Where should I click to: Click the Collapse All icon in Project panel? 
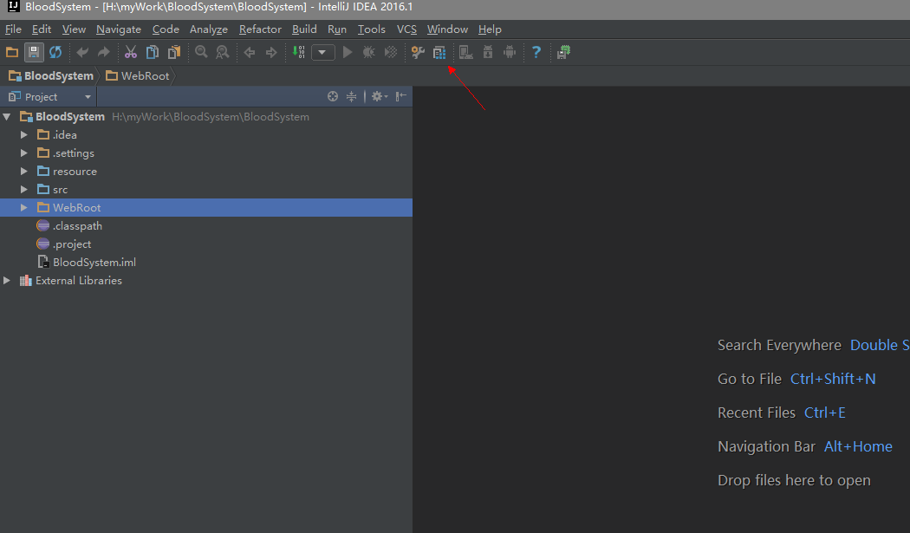(x=352, y=96)
